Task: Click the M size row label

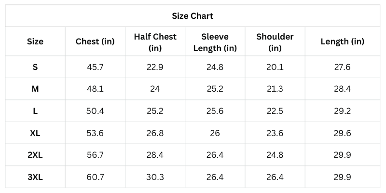Action: pyautogui.click(x=35, y=89)
